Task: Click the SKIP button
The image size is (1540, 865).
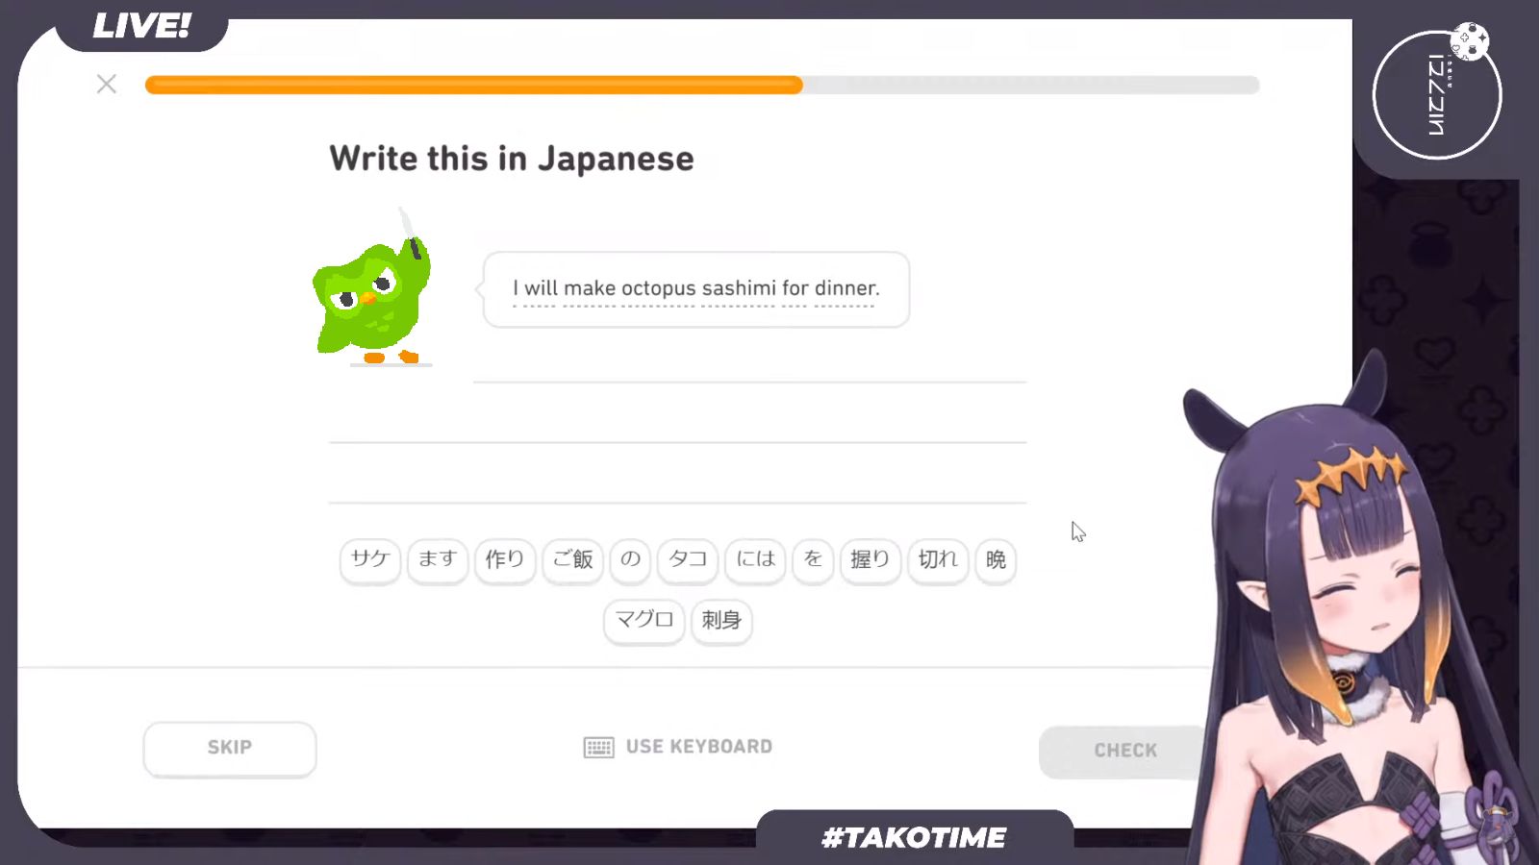Action: click(x=229, y=749)
